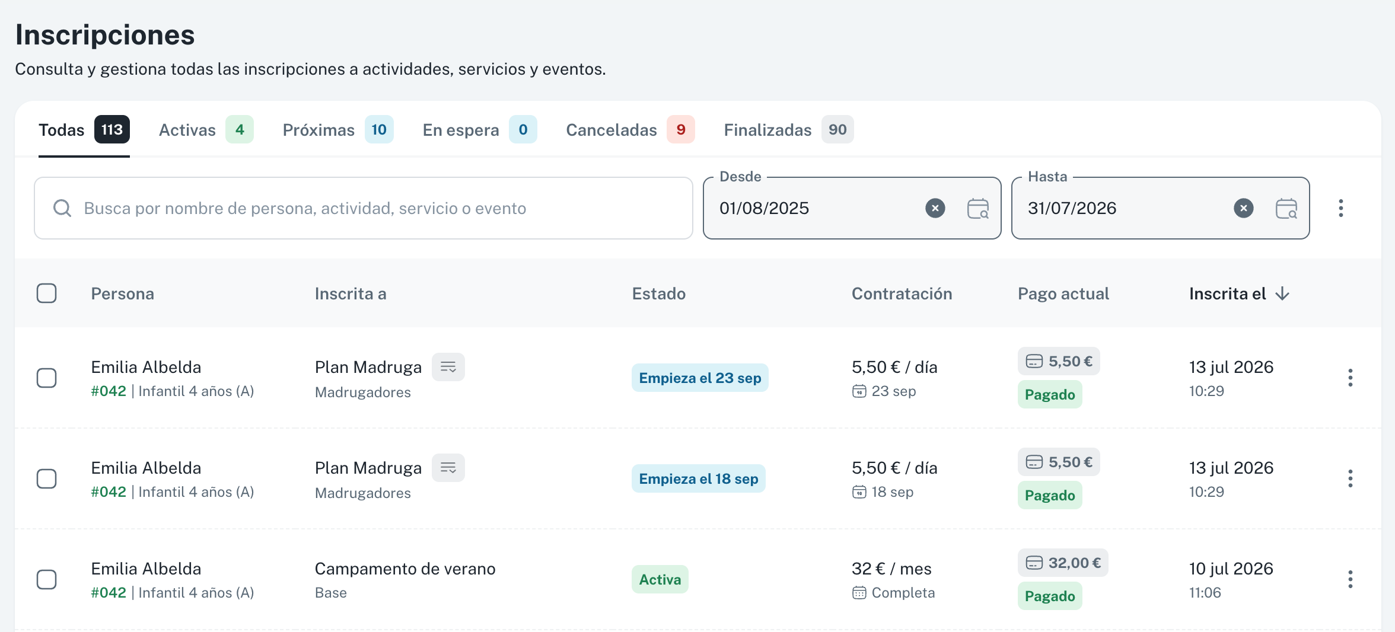Click #042 code in the Campamento de verano row
This screenshot has width=1395, height=632.
pyautogui.click(x=109, y=593)
